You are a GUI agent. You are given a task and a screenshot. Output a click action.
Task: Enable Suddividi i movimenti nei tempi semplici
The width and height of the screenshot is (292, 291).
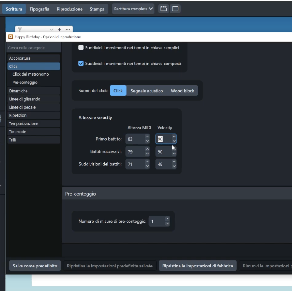pos(81,48)
